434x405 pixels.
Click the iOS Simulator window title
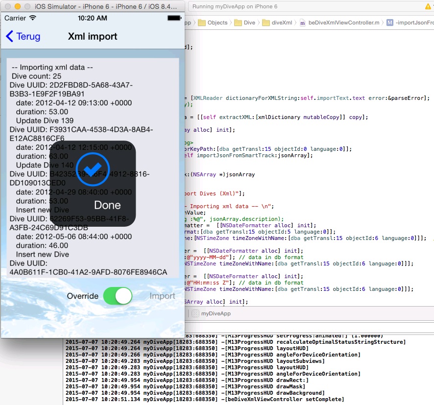[106, 6]
